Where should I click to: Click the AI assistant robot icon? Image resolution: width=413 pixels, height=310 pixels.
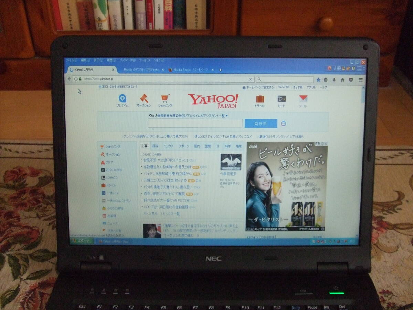284,123
